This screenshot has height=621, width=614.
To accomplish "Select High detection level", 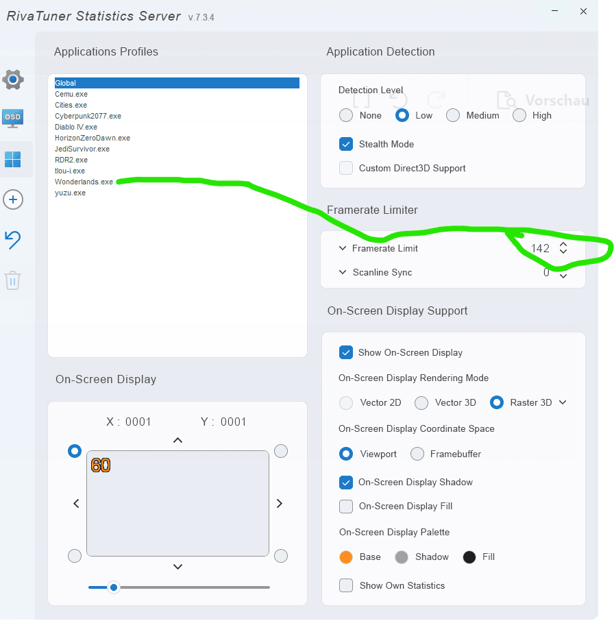I will pos(519,115).
